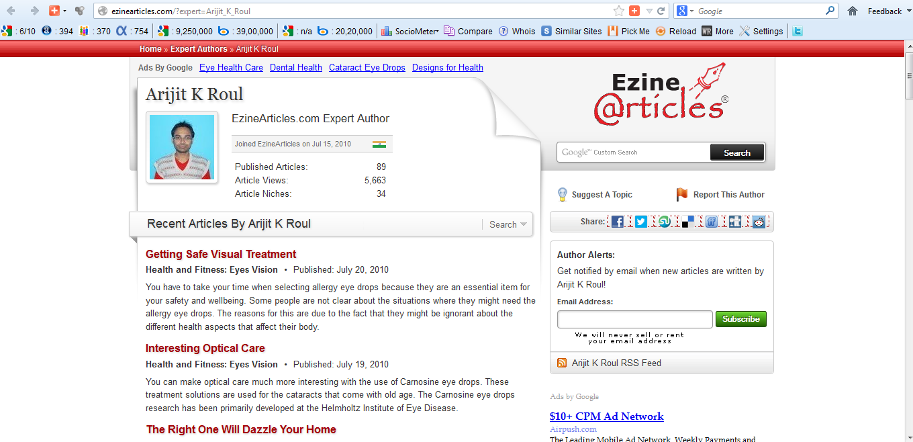
Task: Go to the browser home page icon
Action: 853,11
